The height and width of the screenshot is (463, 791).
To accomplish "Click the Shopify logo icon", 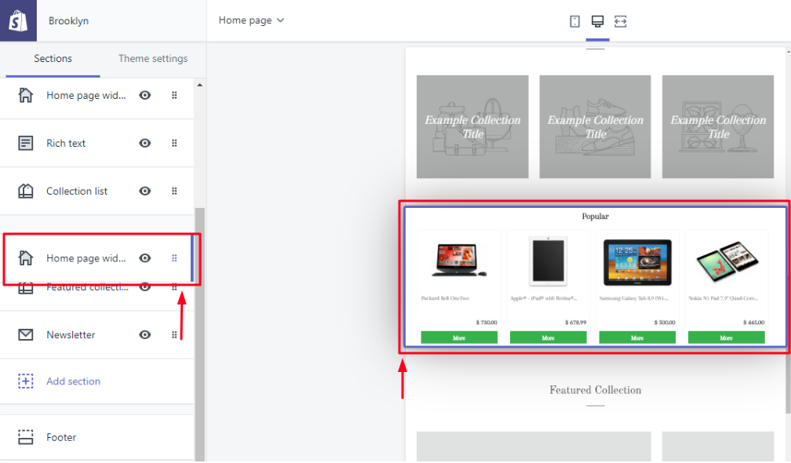I will tap(18, 21).
